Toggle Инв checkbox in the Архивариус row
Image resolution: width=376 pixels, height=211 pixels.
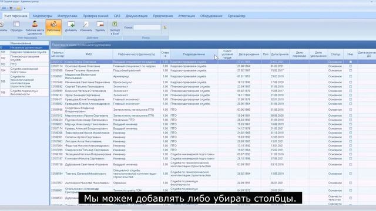click(350, 76)
